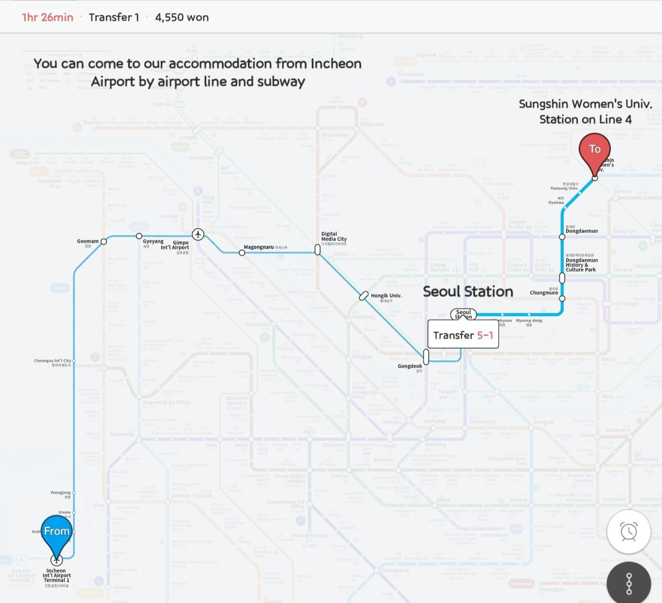662x603 pixels.
Task: Tap the Transfer 5-1 callout
Action: tap(463, 334)
